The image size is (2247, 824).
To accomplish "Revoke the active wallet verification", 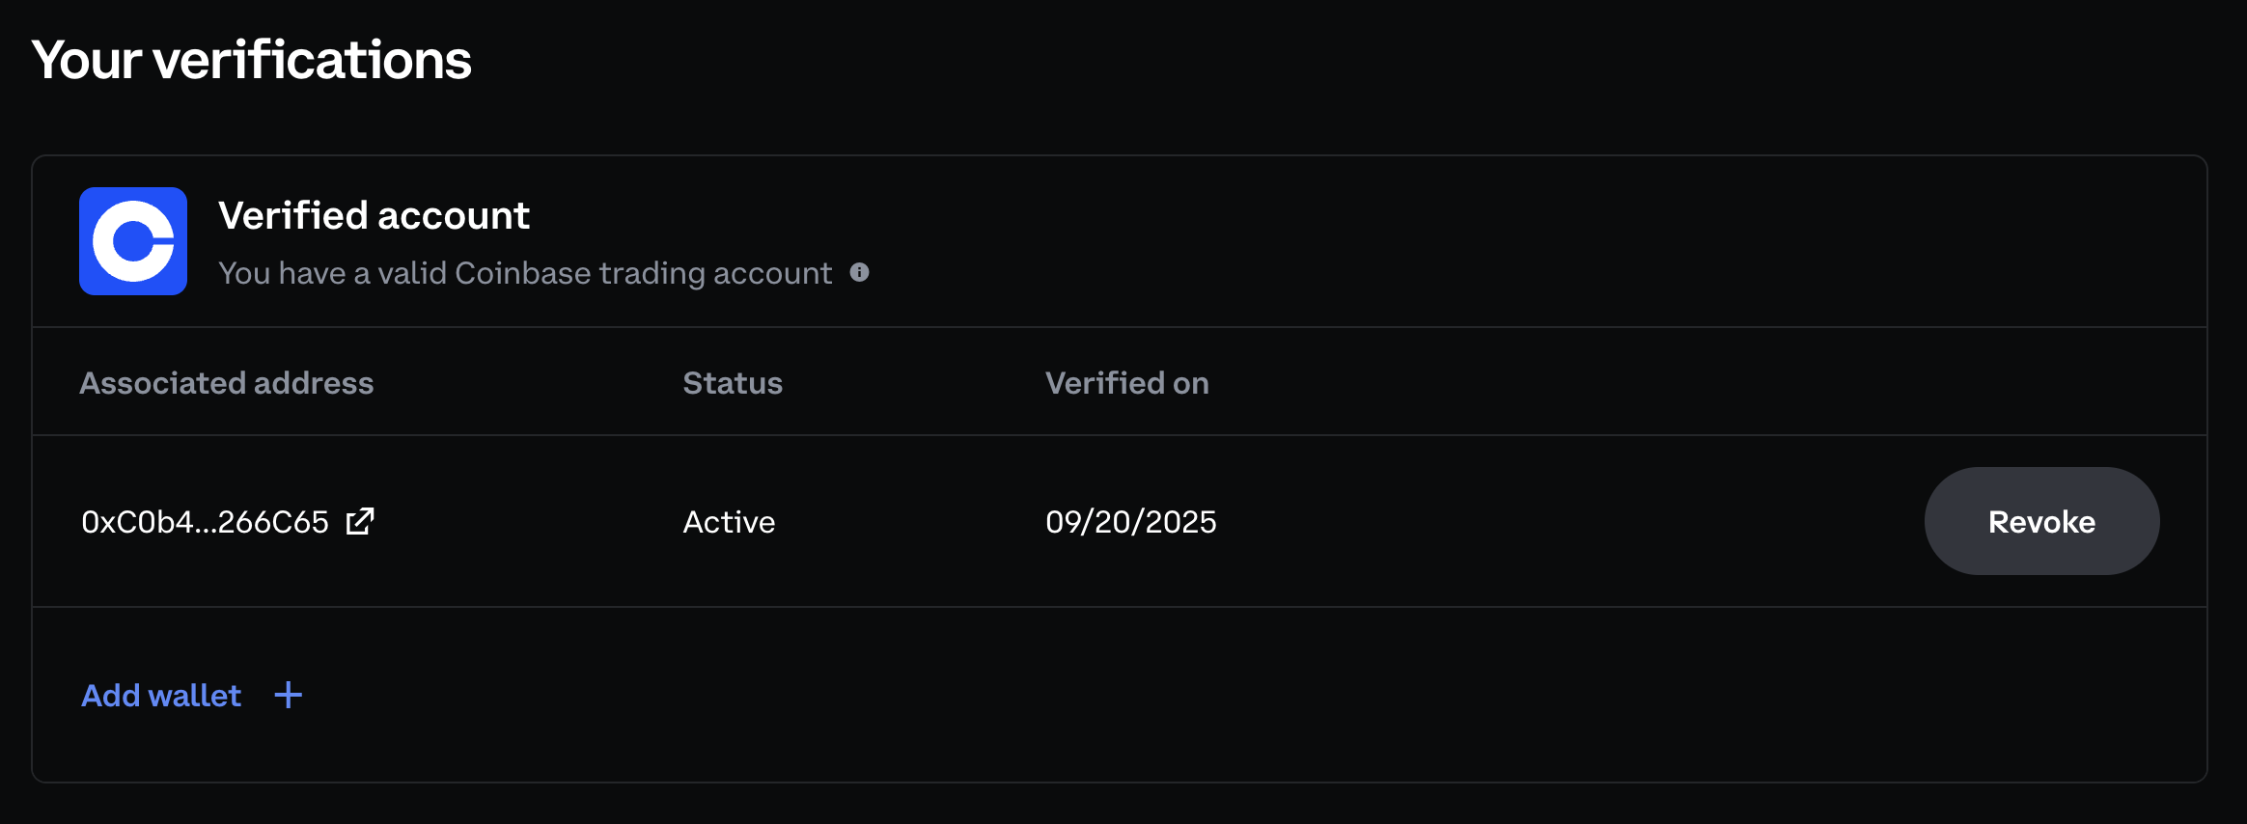I will tap(2040, 521).
